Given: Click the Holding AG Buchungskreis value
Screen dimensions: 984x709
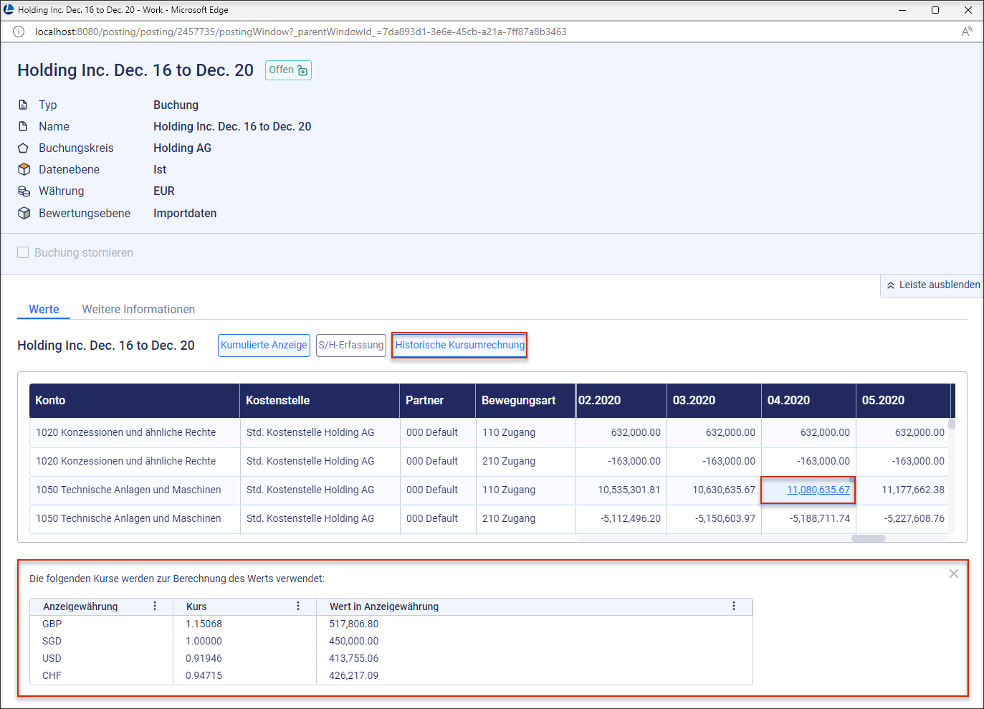Looking at the screenshot, I should (182, 148).
